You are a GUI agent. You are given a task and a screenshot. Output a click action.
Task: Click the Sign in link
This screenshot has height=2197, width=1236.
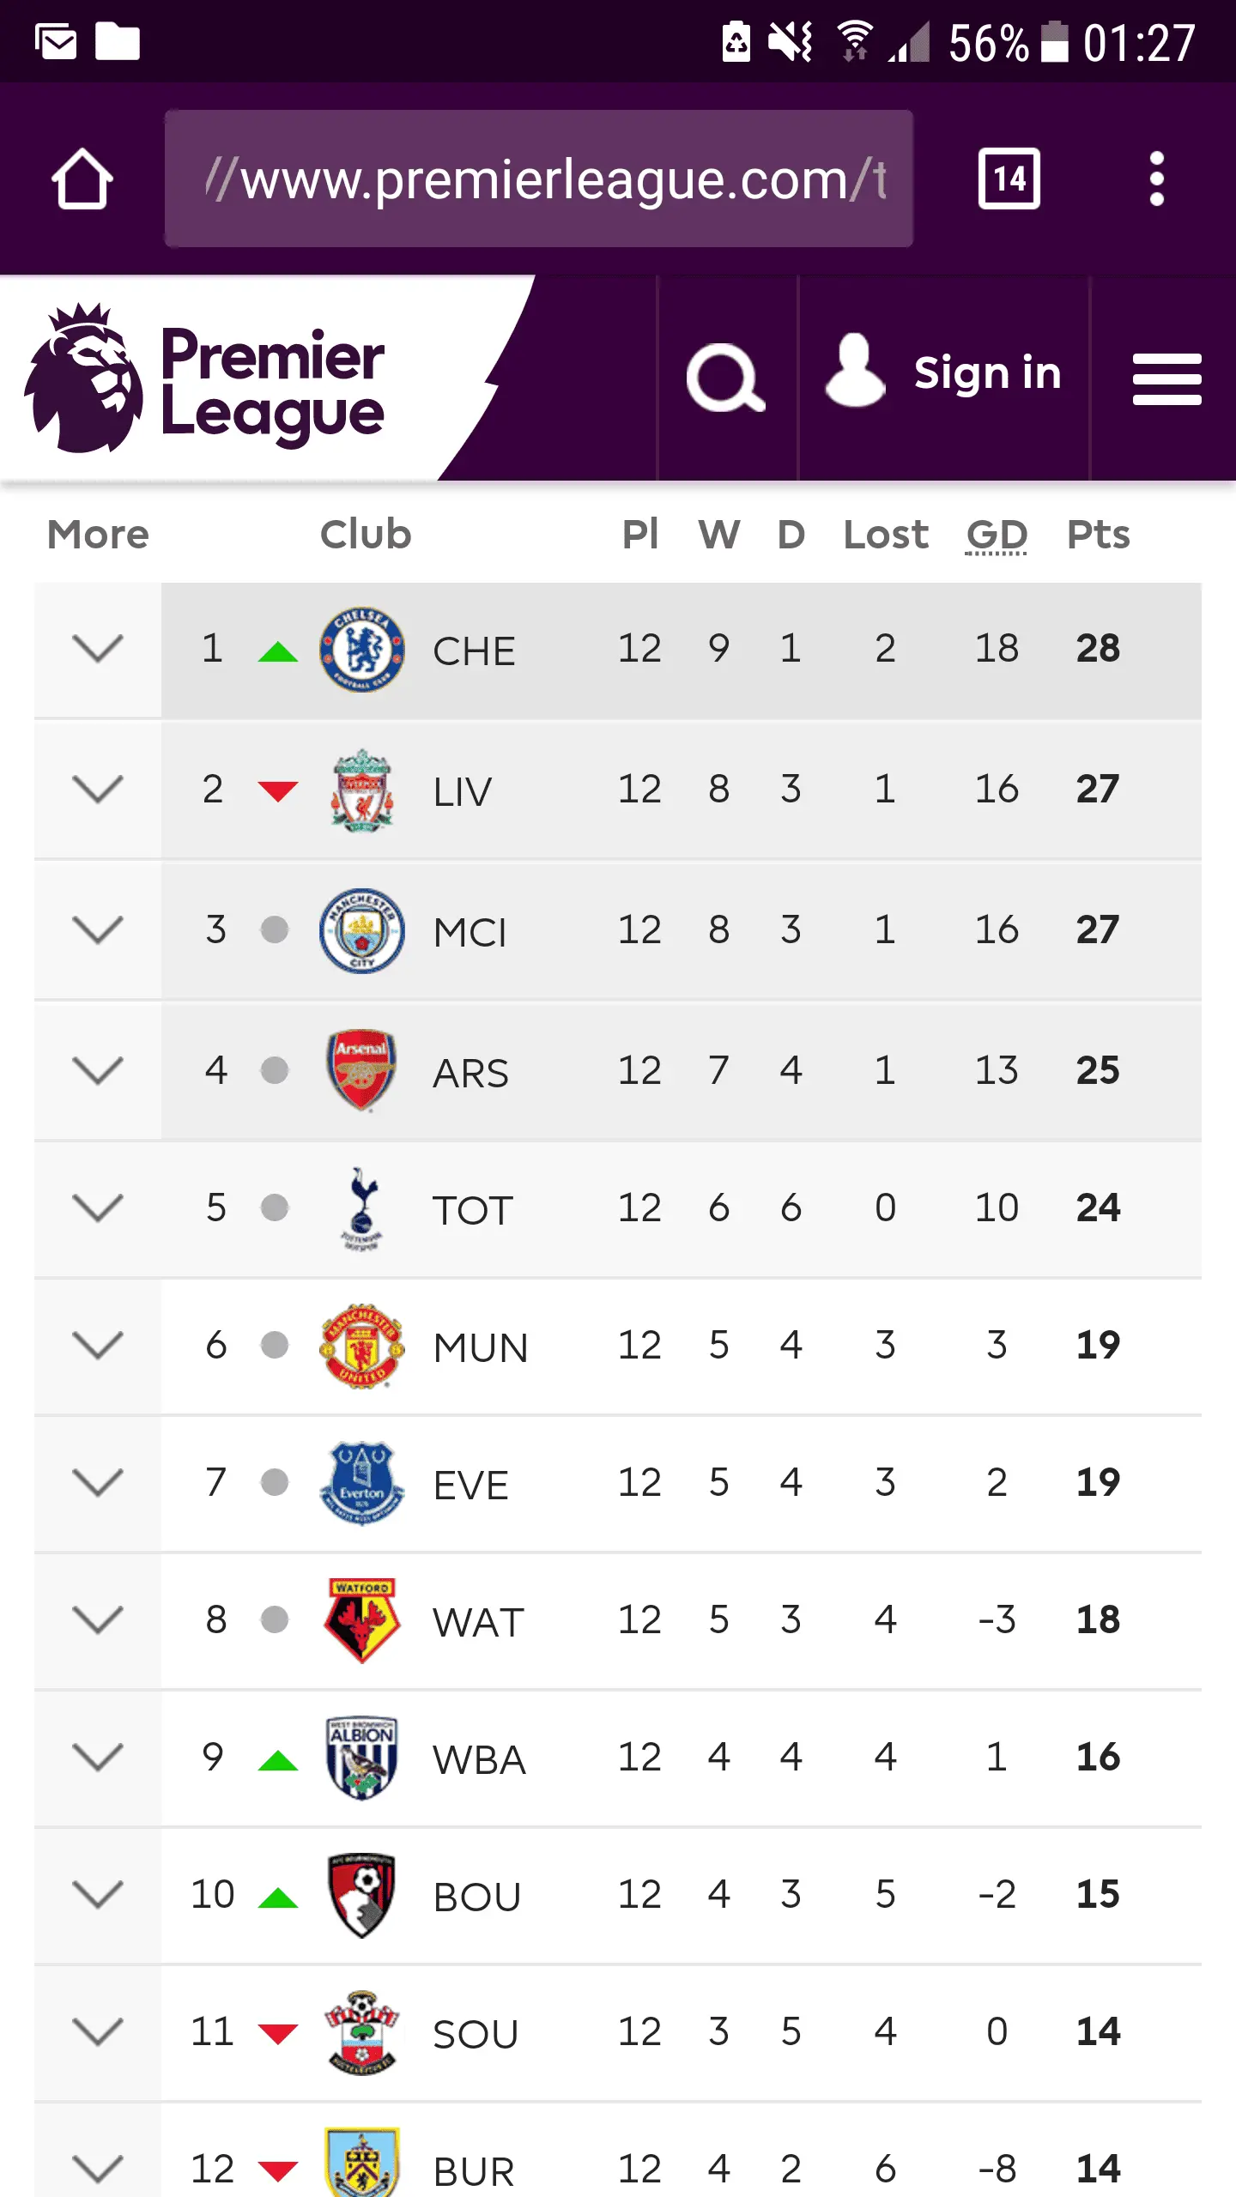[x=987, y=373]
